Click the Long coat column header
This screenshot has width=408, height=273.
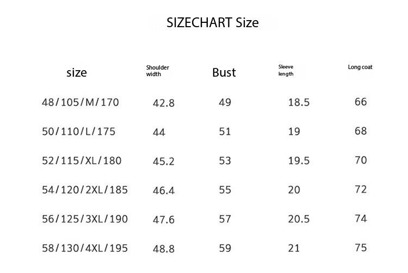[360, 67]
